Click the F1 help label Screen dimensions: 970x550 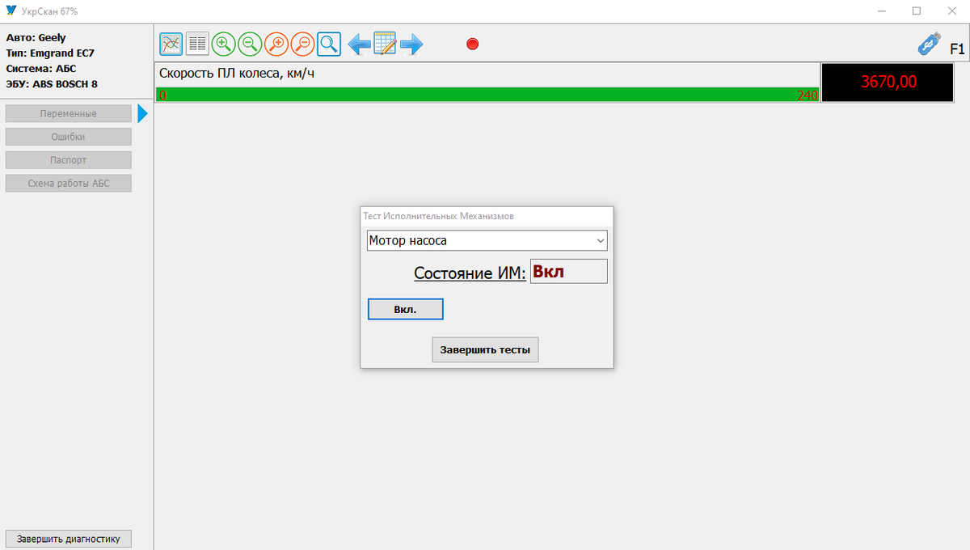tap(957, 49)
